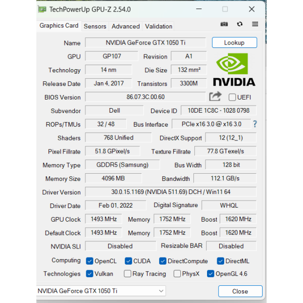The width and height of the screenshot is (303, 303).
Task: Click the Transistors value 3300M
Action: point(188,83)
